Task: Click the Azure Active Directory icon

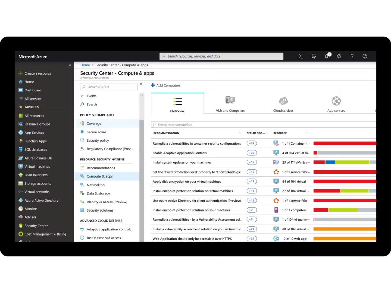Action: [x=21, y=200]
